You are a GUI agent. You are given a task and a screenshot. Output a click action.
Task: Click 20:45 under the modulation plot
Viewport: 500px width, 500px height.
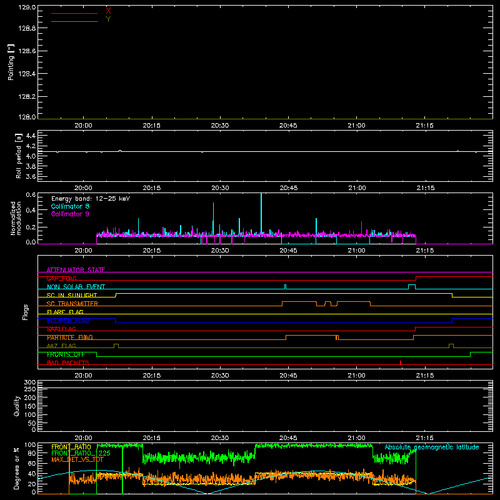pos(288,251)
